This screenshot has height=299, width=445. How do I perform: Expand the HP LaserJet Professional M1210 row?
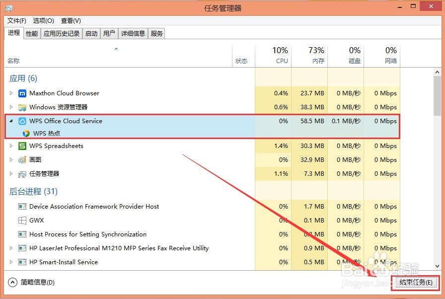(11, 248)
